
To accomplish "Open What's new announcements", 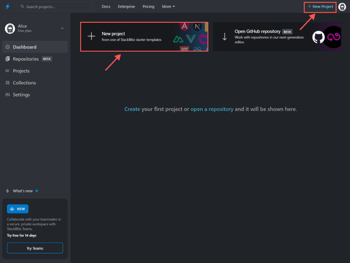I will (23, 191).
